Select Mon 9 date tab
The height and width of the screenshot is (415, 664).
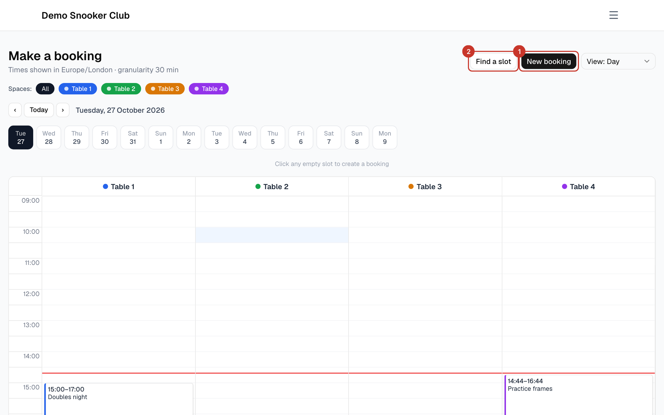tap(385, 138)
